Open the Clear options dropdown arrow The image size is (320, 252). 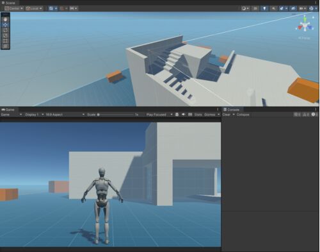point(234,115)
